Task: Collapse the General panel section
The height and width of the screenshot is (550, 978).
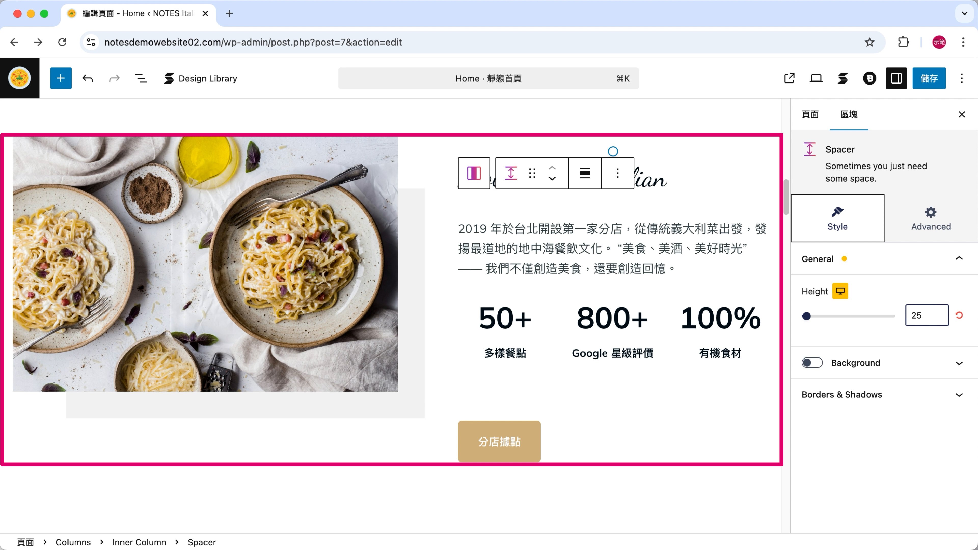Action: coord(959,258)
